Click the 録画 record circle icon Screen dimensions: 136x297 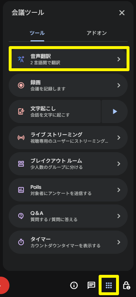21,85
